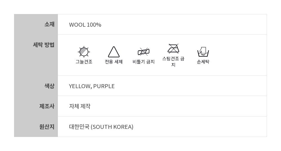
Task: Click the hand wash basin icon
Action: coord(203,52)
